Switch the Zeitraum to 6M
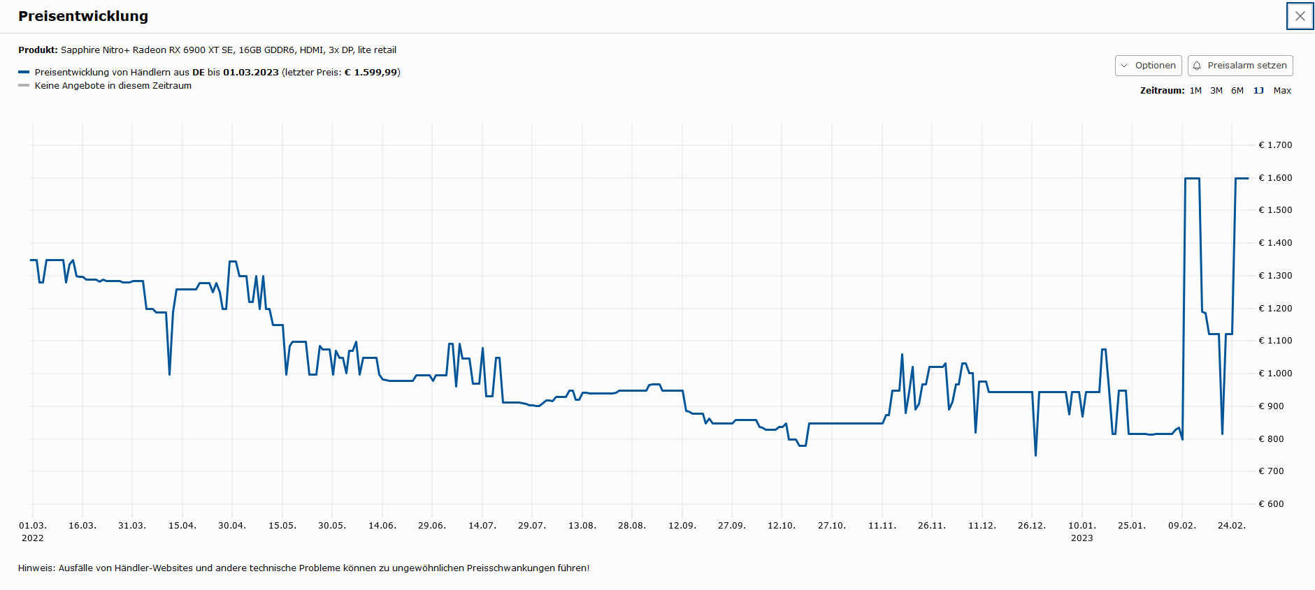The width and height of the screenshot is (1315, 590). click(1237, 91)
